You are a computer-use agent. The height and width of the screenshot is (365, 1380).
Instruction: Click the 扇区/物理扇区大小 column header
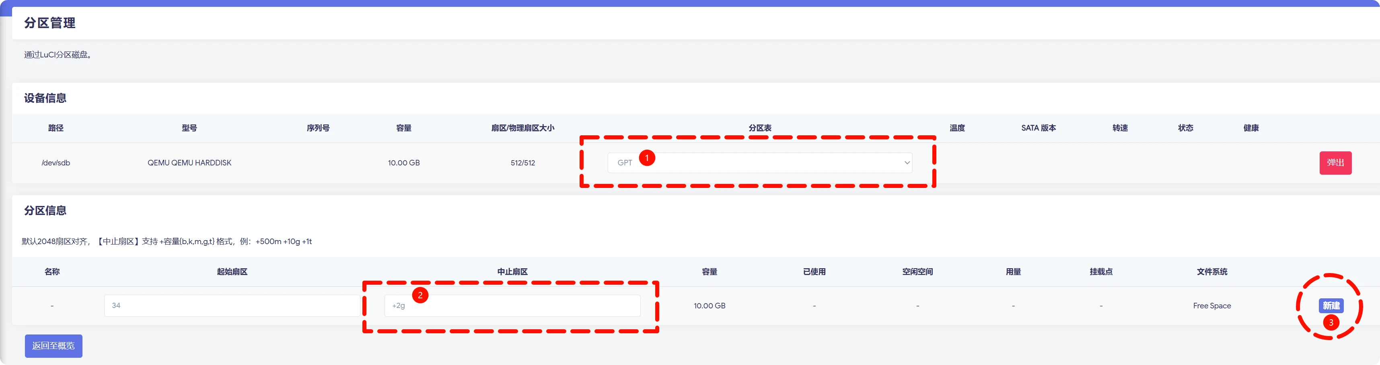coord(523,128)
